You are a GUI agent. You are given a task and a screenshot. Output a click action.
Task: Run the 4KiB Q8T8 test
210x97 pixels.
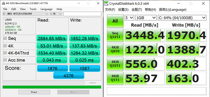115,50
